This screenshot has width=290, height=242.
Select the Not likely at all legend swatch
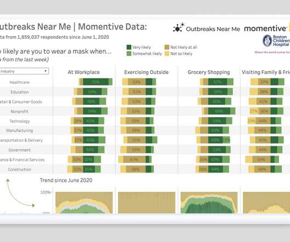pos(167,47)
